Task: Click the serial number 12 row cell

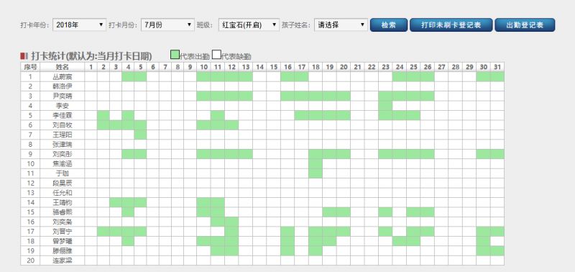Action: [30, 183]
